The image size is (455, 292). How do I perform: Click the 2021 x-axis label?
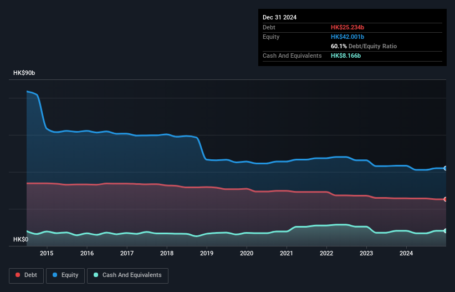(287, 253)
